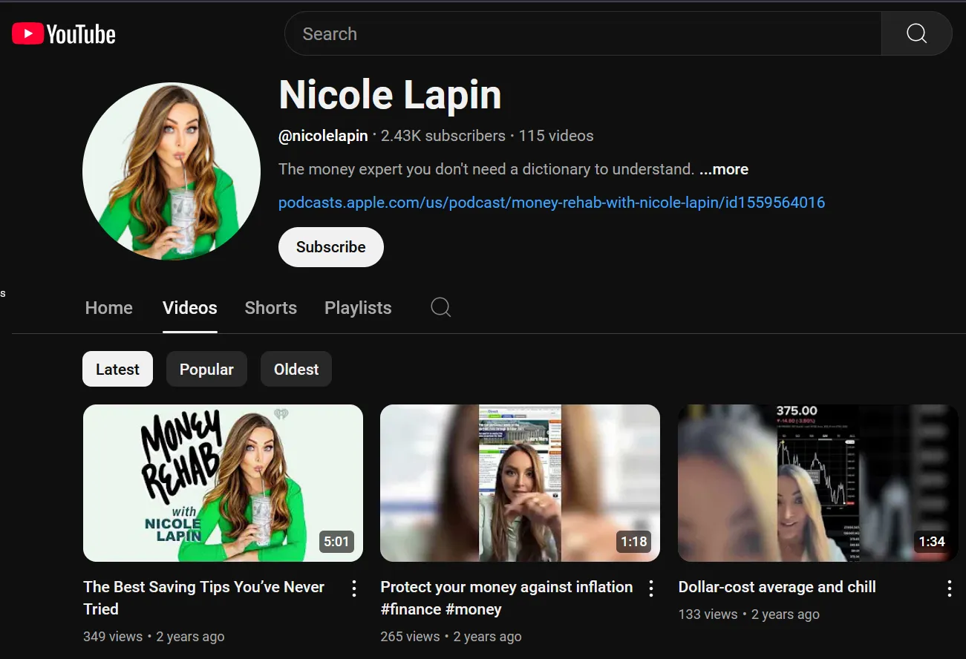Open options menu for Best Saving Tips video
Viewport: 966px width, 659px height.
[x=354, y=588]
